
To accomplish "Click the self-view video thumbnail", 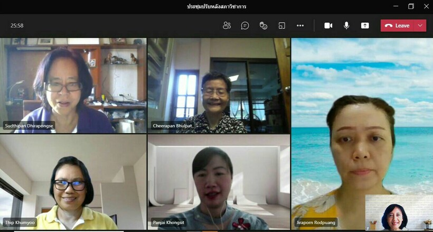I will [399, 212].
